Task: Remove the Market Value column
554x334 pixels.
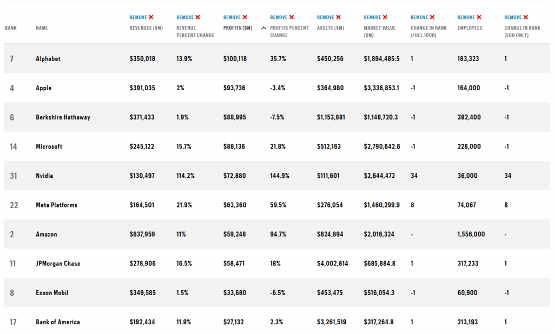Action: [375, 17]
